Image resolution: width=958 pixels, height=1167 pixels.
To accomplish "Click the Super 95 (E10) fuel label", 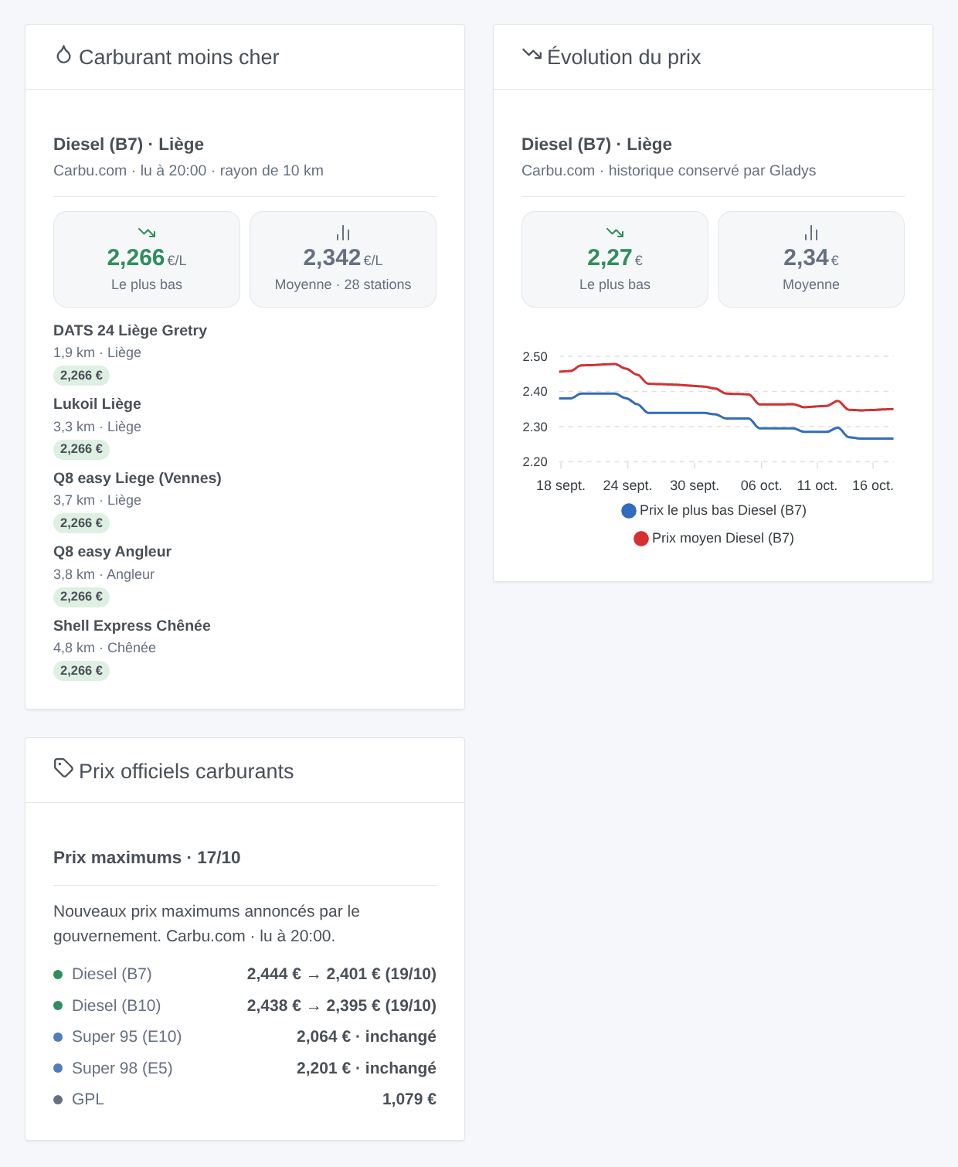I will pos(127,1036).
